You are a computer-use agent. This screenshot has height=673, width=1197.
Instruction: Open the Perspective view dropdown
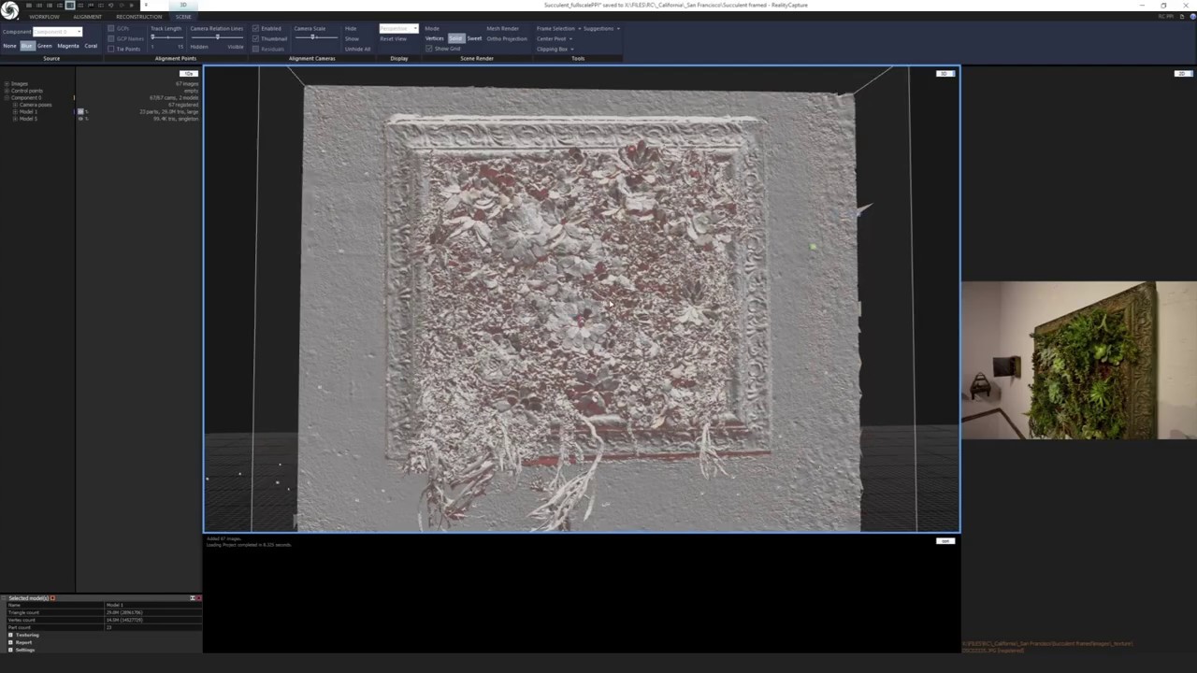point(398,28)
